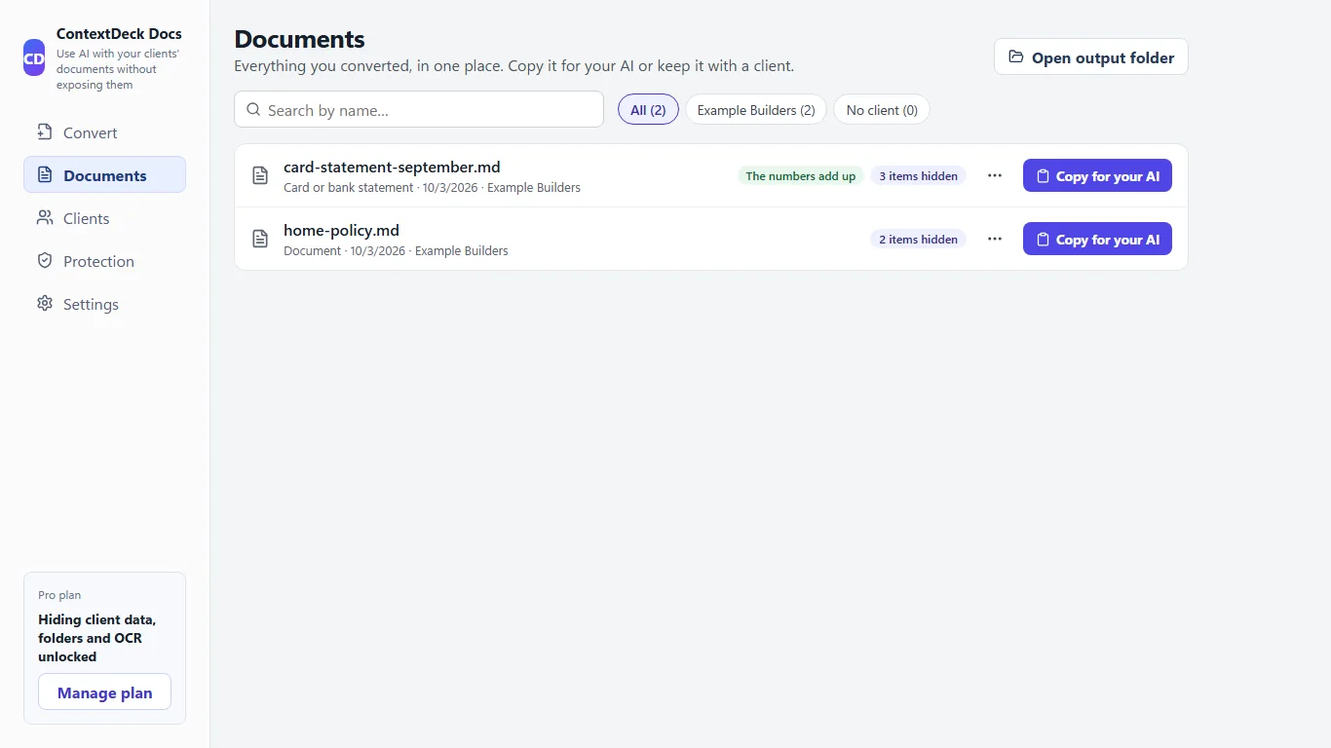This screenshot has height=748, width=1331.
Task: Click the file icon for home-policy.md
Action: point(260,239)
